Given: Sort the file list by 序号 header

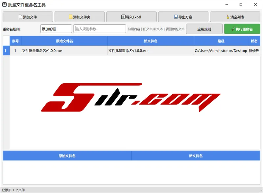Looking at the screenshot, I should 15,41.
